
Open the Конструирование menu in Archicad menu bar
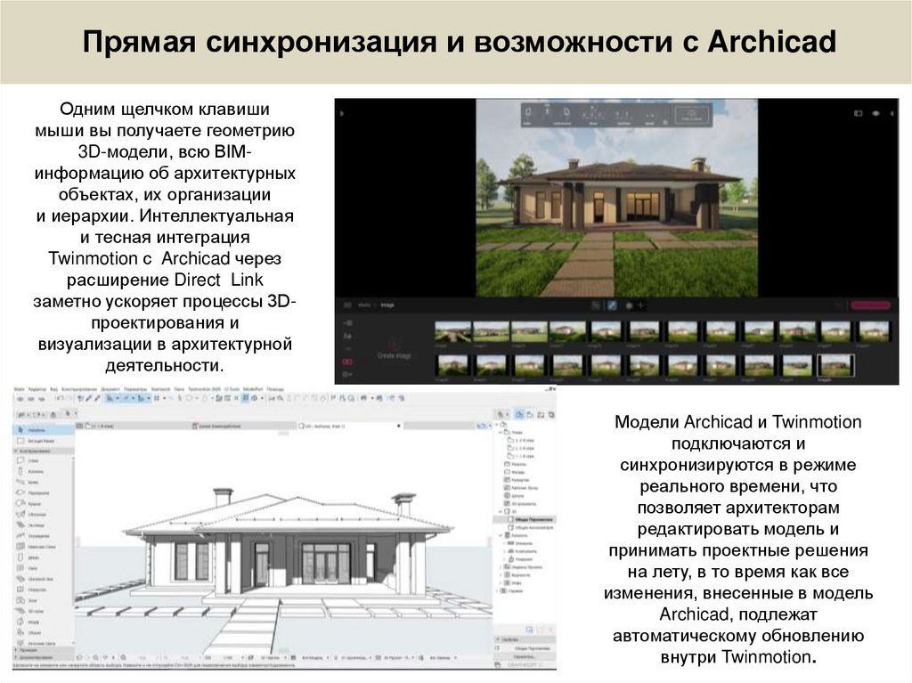tap(79, 389)
